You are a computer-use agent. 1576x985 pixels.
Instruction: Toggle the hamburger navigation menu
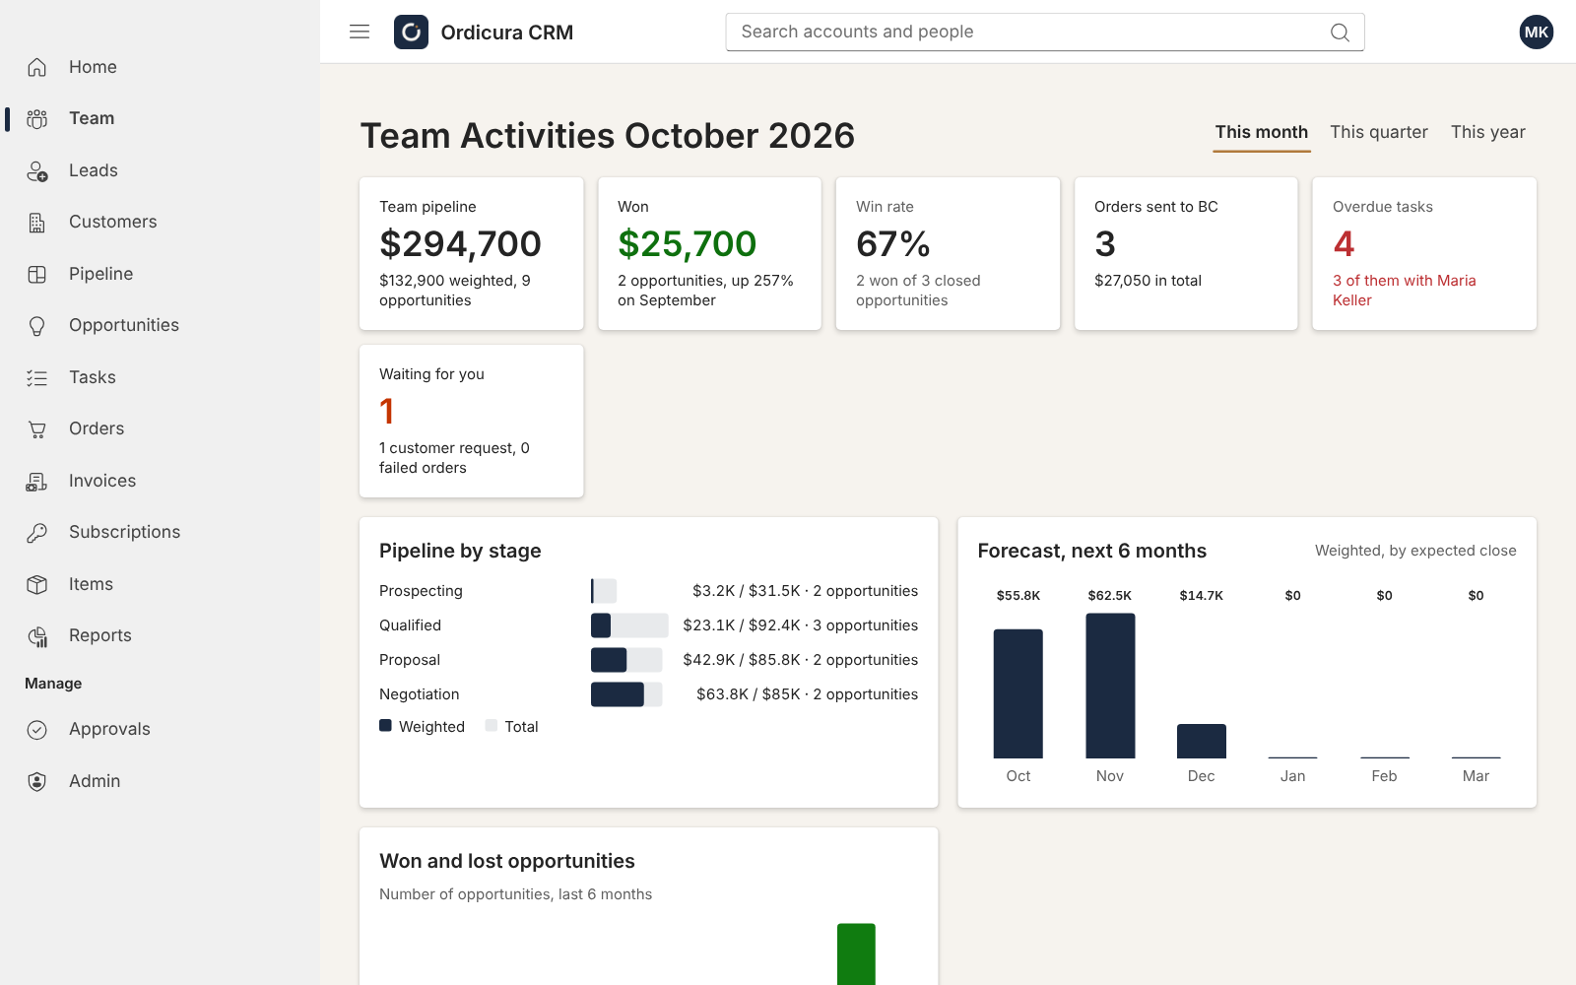click(360, 32)
